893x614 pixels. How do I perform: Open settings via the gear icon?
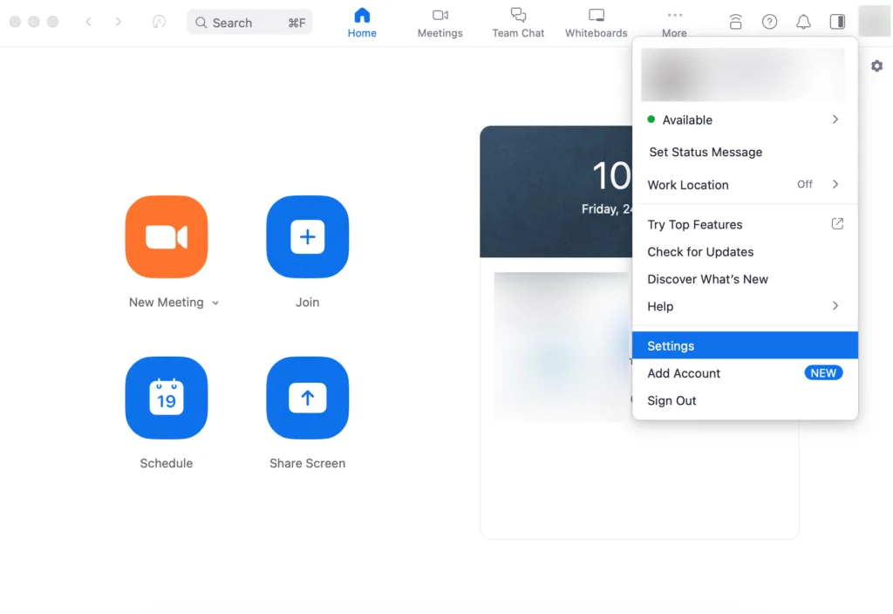click(x=877, y=66)
